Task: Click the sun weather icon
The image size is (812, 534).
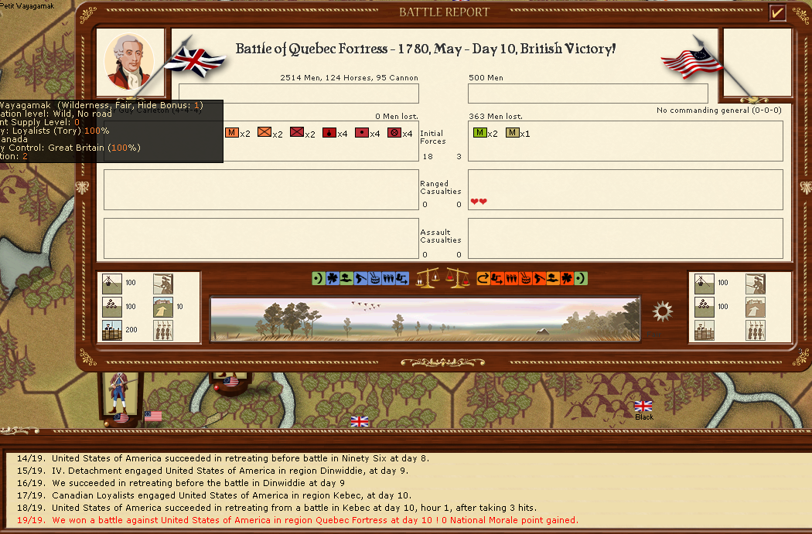Action: coord(662,311)
